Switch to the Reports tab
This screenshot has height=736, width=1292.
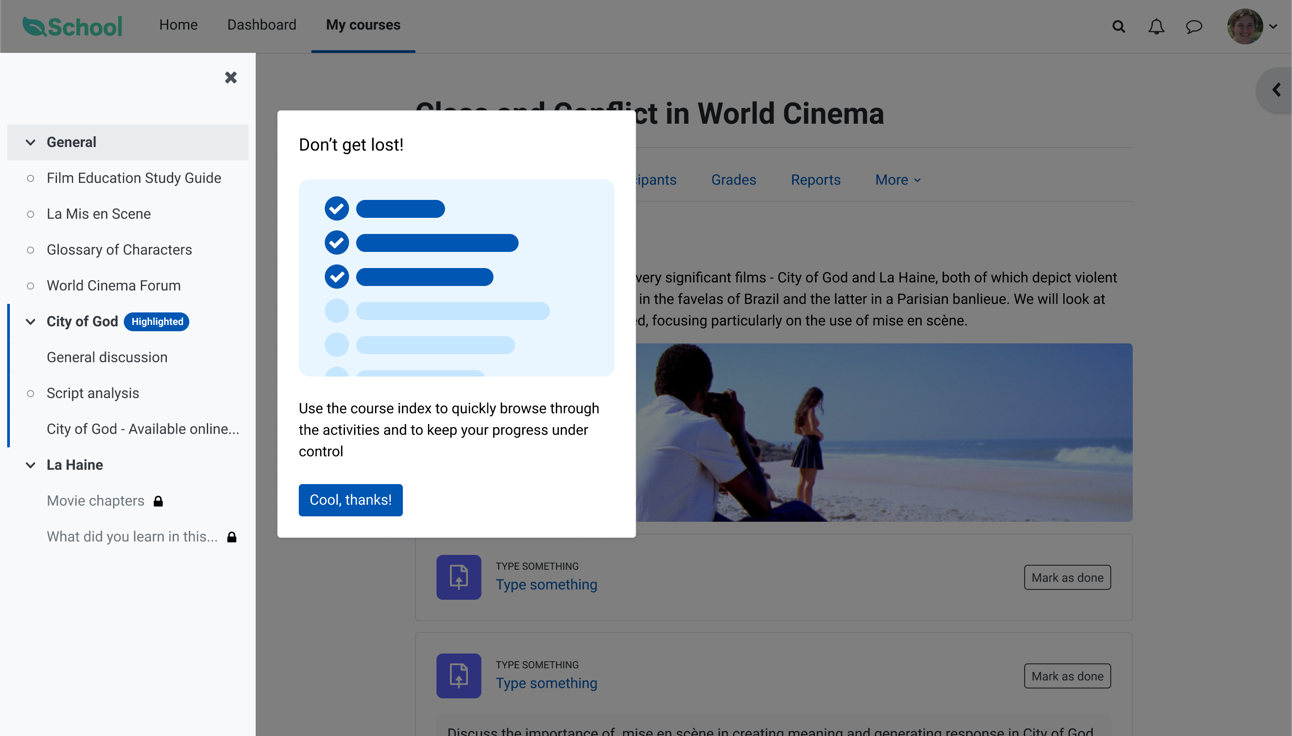pyautogui.click(x=816, y=180)
